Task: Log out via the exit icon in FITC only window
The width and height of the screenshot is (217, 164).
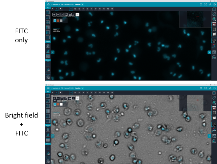Action: pos(215,4)
